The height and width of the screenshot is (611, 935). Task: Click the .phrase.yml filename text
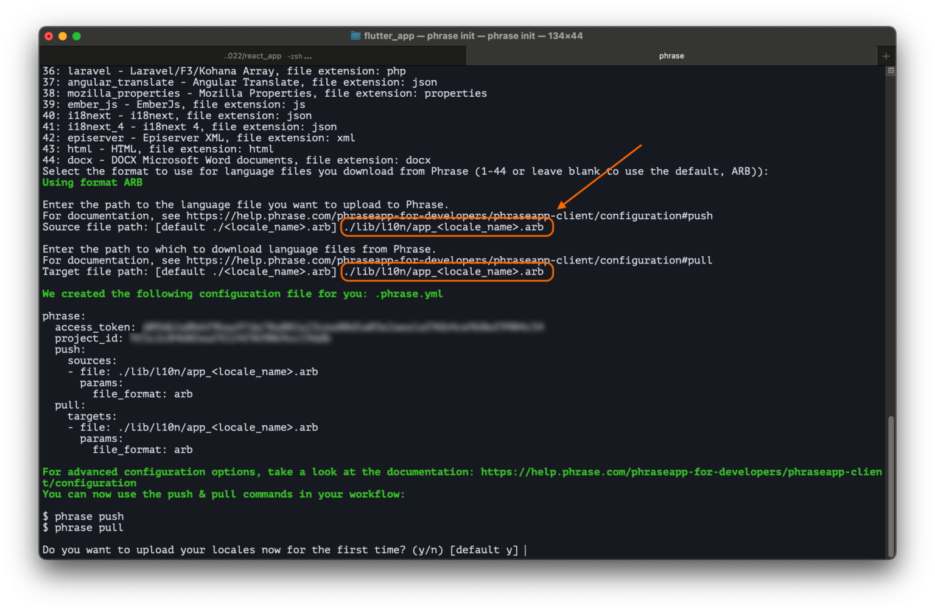click(409, 293)
